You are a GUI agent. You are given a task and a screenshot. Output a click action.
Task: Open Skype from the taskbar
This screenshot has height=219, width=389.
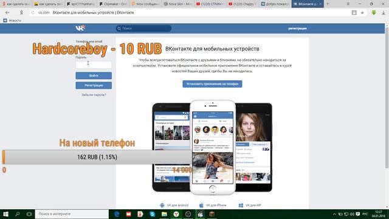pos(152,214)
